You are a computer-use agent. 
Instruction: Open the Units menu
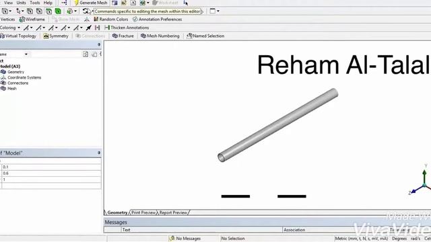[21, 3]
